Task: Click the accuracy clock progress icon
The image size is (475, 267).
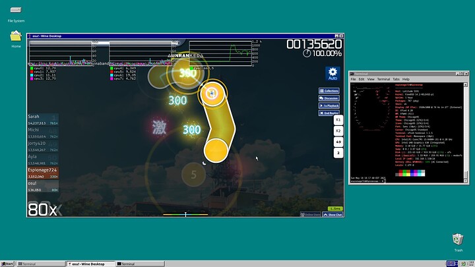Action: (307, 53)
